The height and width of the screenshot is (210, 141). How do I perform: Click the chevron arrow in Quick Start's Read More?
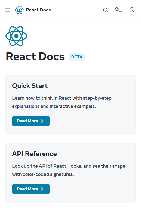point(42,121)
